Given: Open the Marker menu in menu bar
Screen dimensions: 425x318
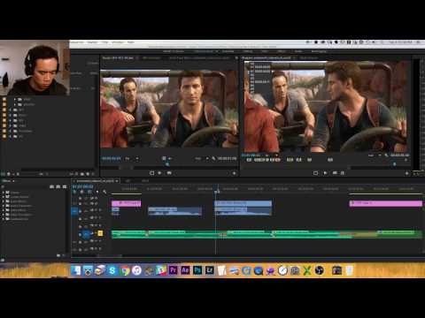Looking at the screenshot, I should pyautogui.click(x=92, y=42).
